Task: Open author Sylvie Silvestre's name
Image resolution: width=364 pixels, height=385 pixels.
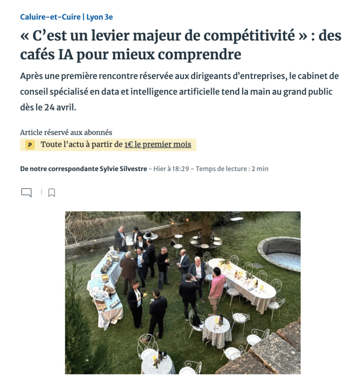Action: (x=123, y=169)
